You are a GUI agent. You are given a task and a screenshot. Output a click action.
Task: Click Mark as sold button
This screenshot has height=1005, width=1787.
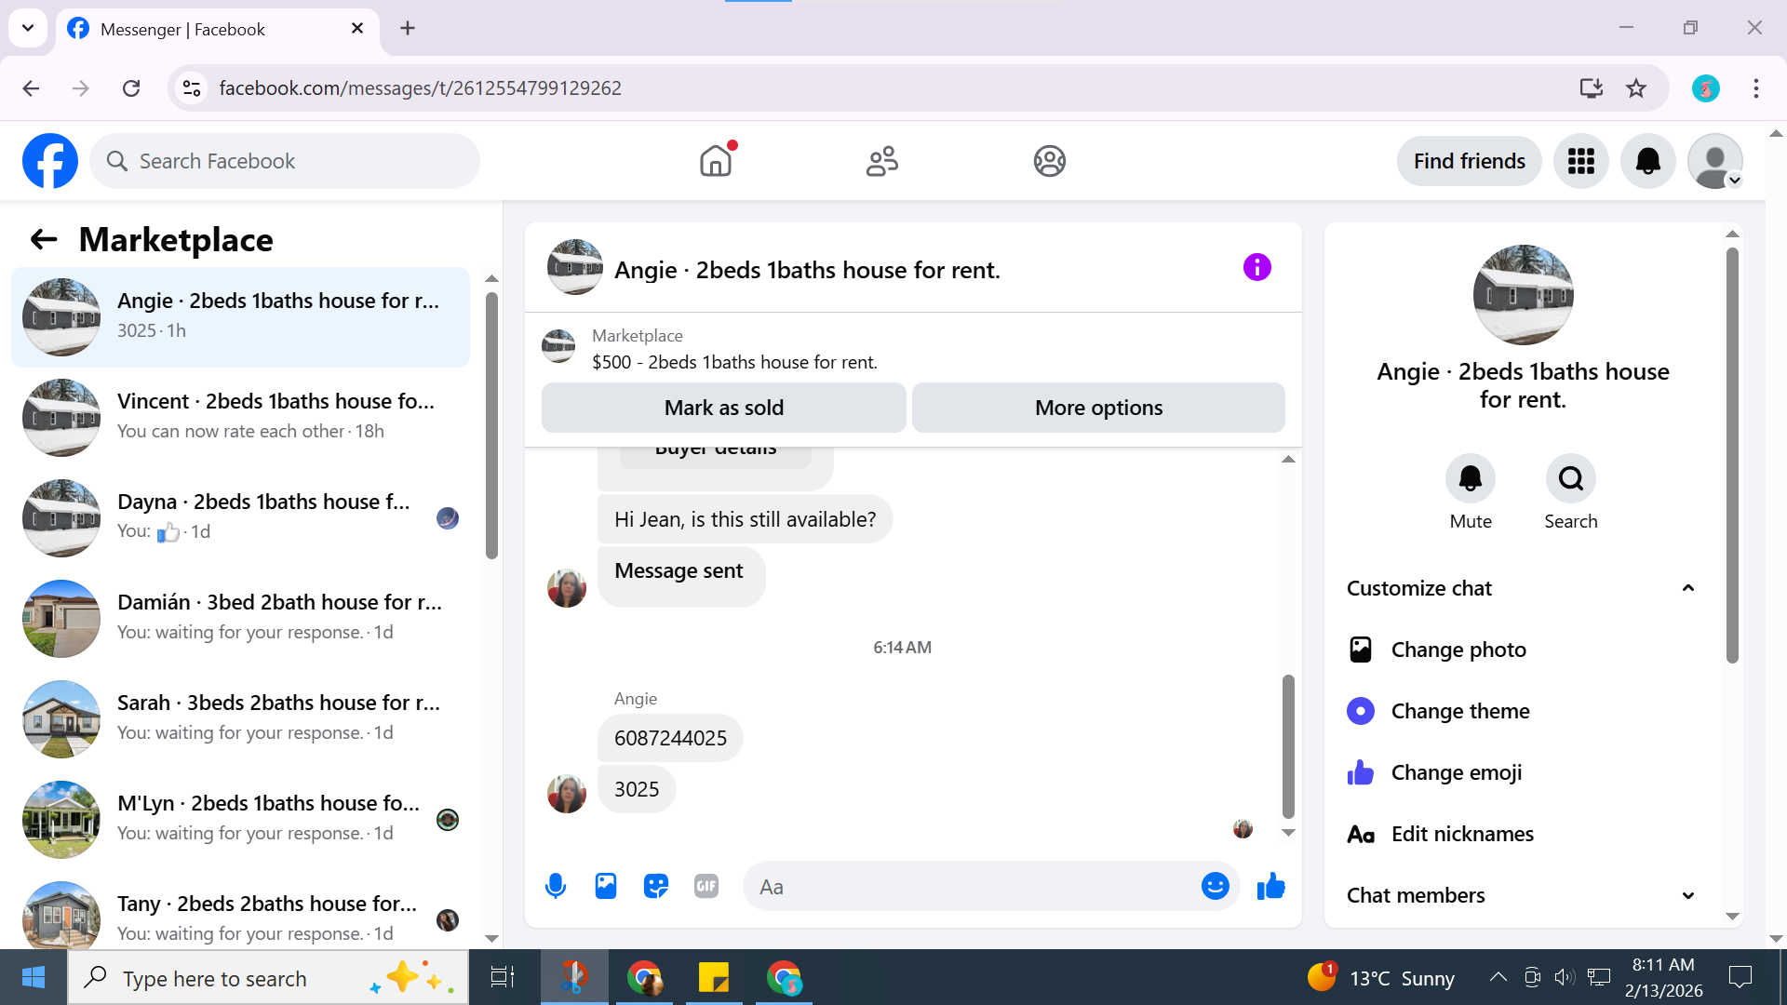[723, 408]
